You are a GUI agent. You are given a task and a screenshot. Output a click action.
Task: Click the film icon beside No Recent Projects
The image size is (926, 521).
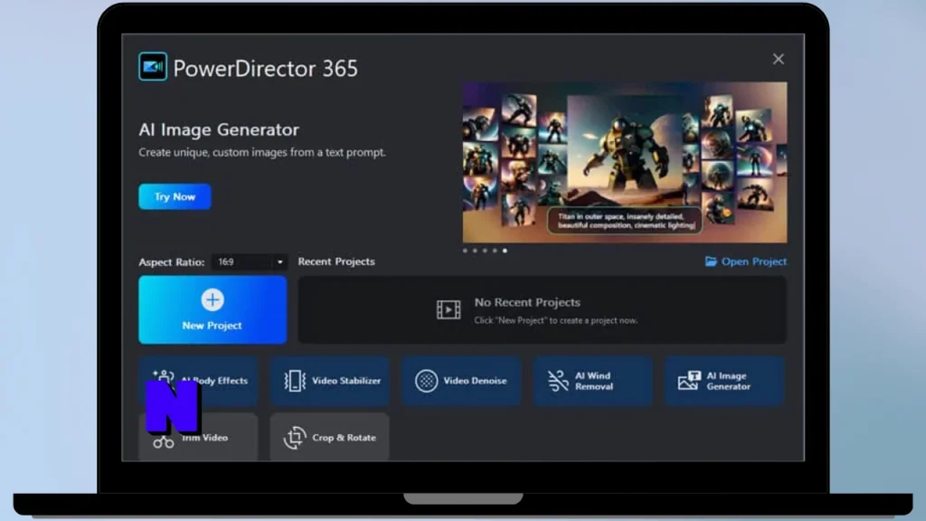tap(449, 309)
